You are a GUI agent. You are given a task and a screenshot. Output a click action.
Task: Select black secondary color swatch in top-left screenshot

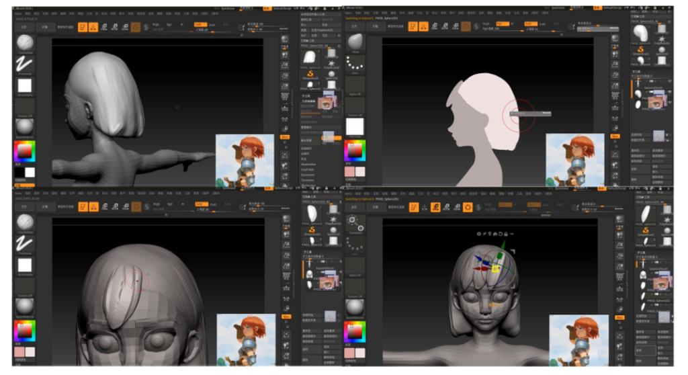[19, 172]
